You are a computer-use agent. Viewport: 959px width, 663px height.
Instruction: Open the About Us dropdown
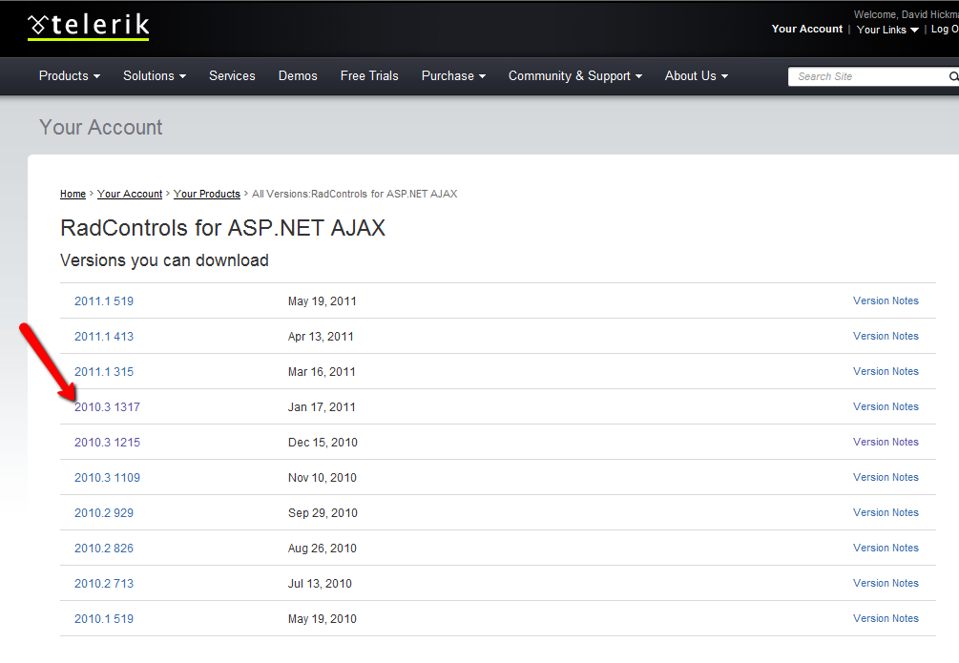696,76
